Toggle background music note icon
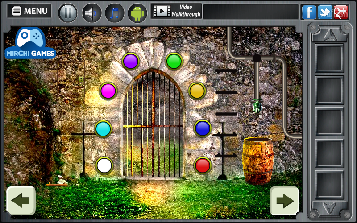This screenshot has height=223, width=357. pyautogui.click(x=115, y=13)
